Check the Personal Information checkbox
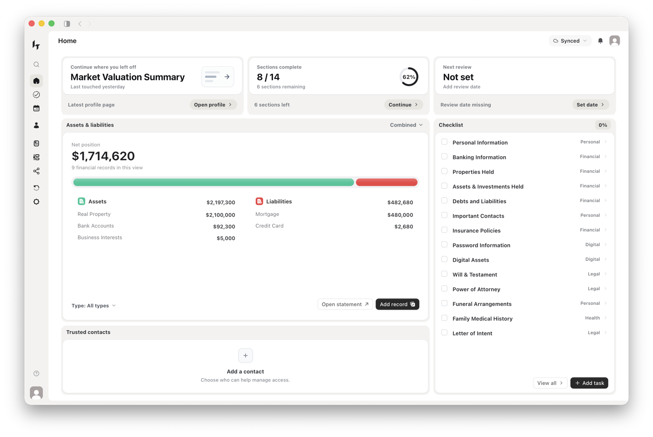The width and height of the screenshot is (653, 437). pos(444,142)
